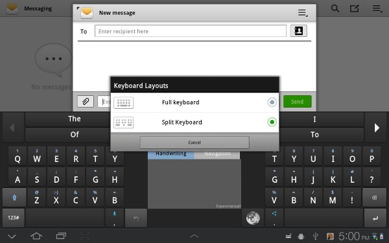Open the 5:00 PM clock status panel
The image size is (389, 243).
point(353,236)
